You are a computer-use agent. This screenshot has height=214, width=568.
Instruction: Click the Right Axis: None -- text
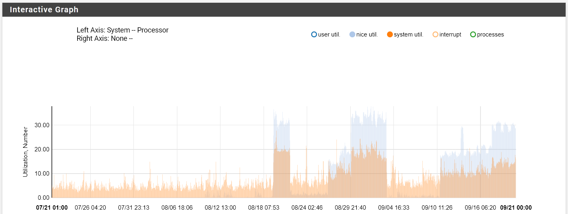pyautogui.click(x=104, y=38)
